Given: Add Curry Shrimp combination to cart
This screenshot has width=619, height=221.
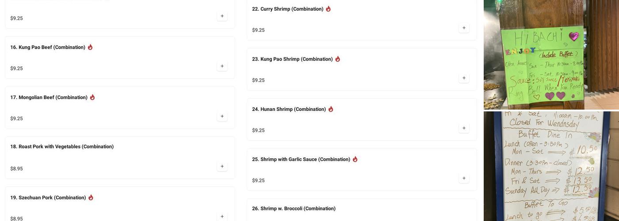Looking at the screenshot, I should 464,28.
